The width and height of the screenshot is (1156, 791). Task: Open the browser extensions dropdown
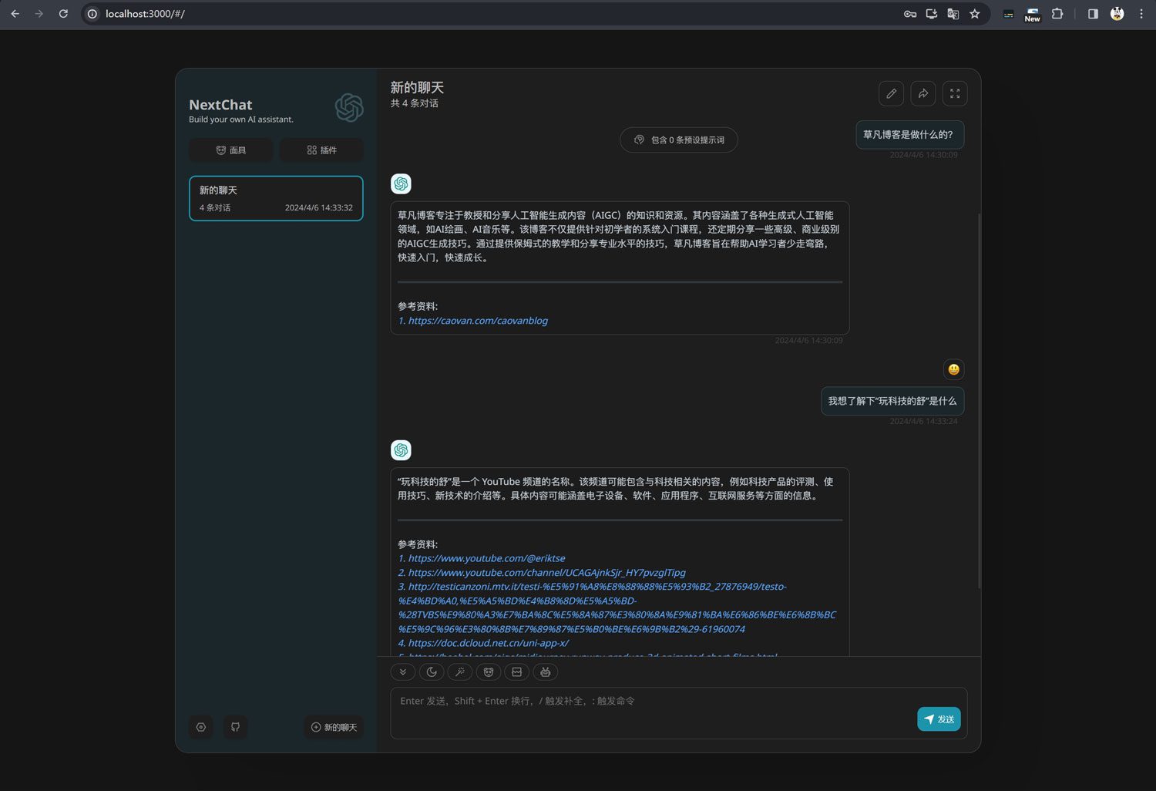(x=1057, y=13)
